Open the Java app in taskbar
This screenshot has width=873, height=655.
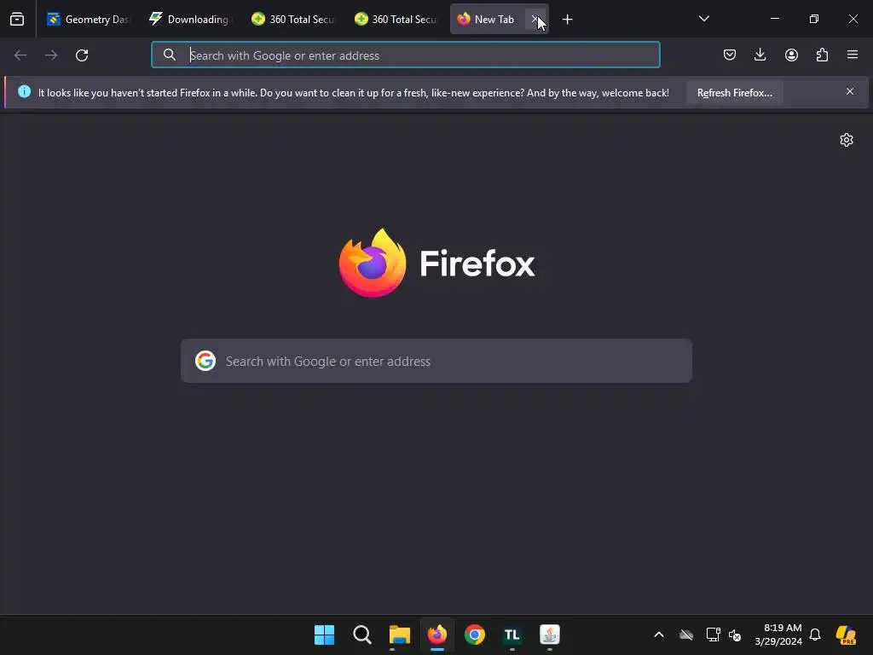point(550,635)
